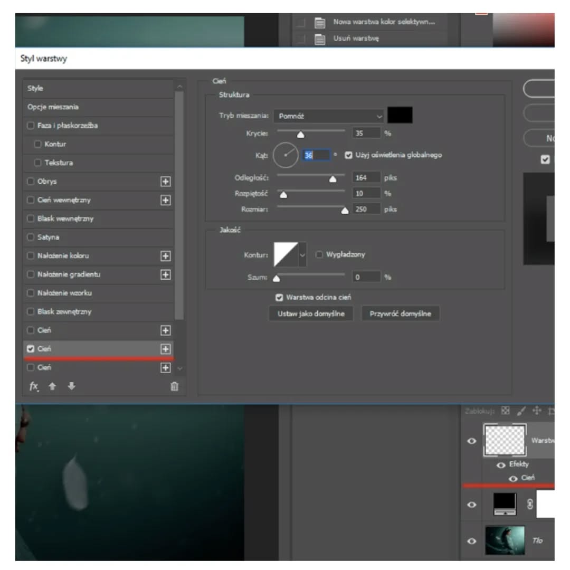
Task: Click the trash delete effect icon
Action: coord(174,386)
